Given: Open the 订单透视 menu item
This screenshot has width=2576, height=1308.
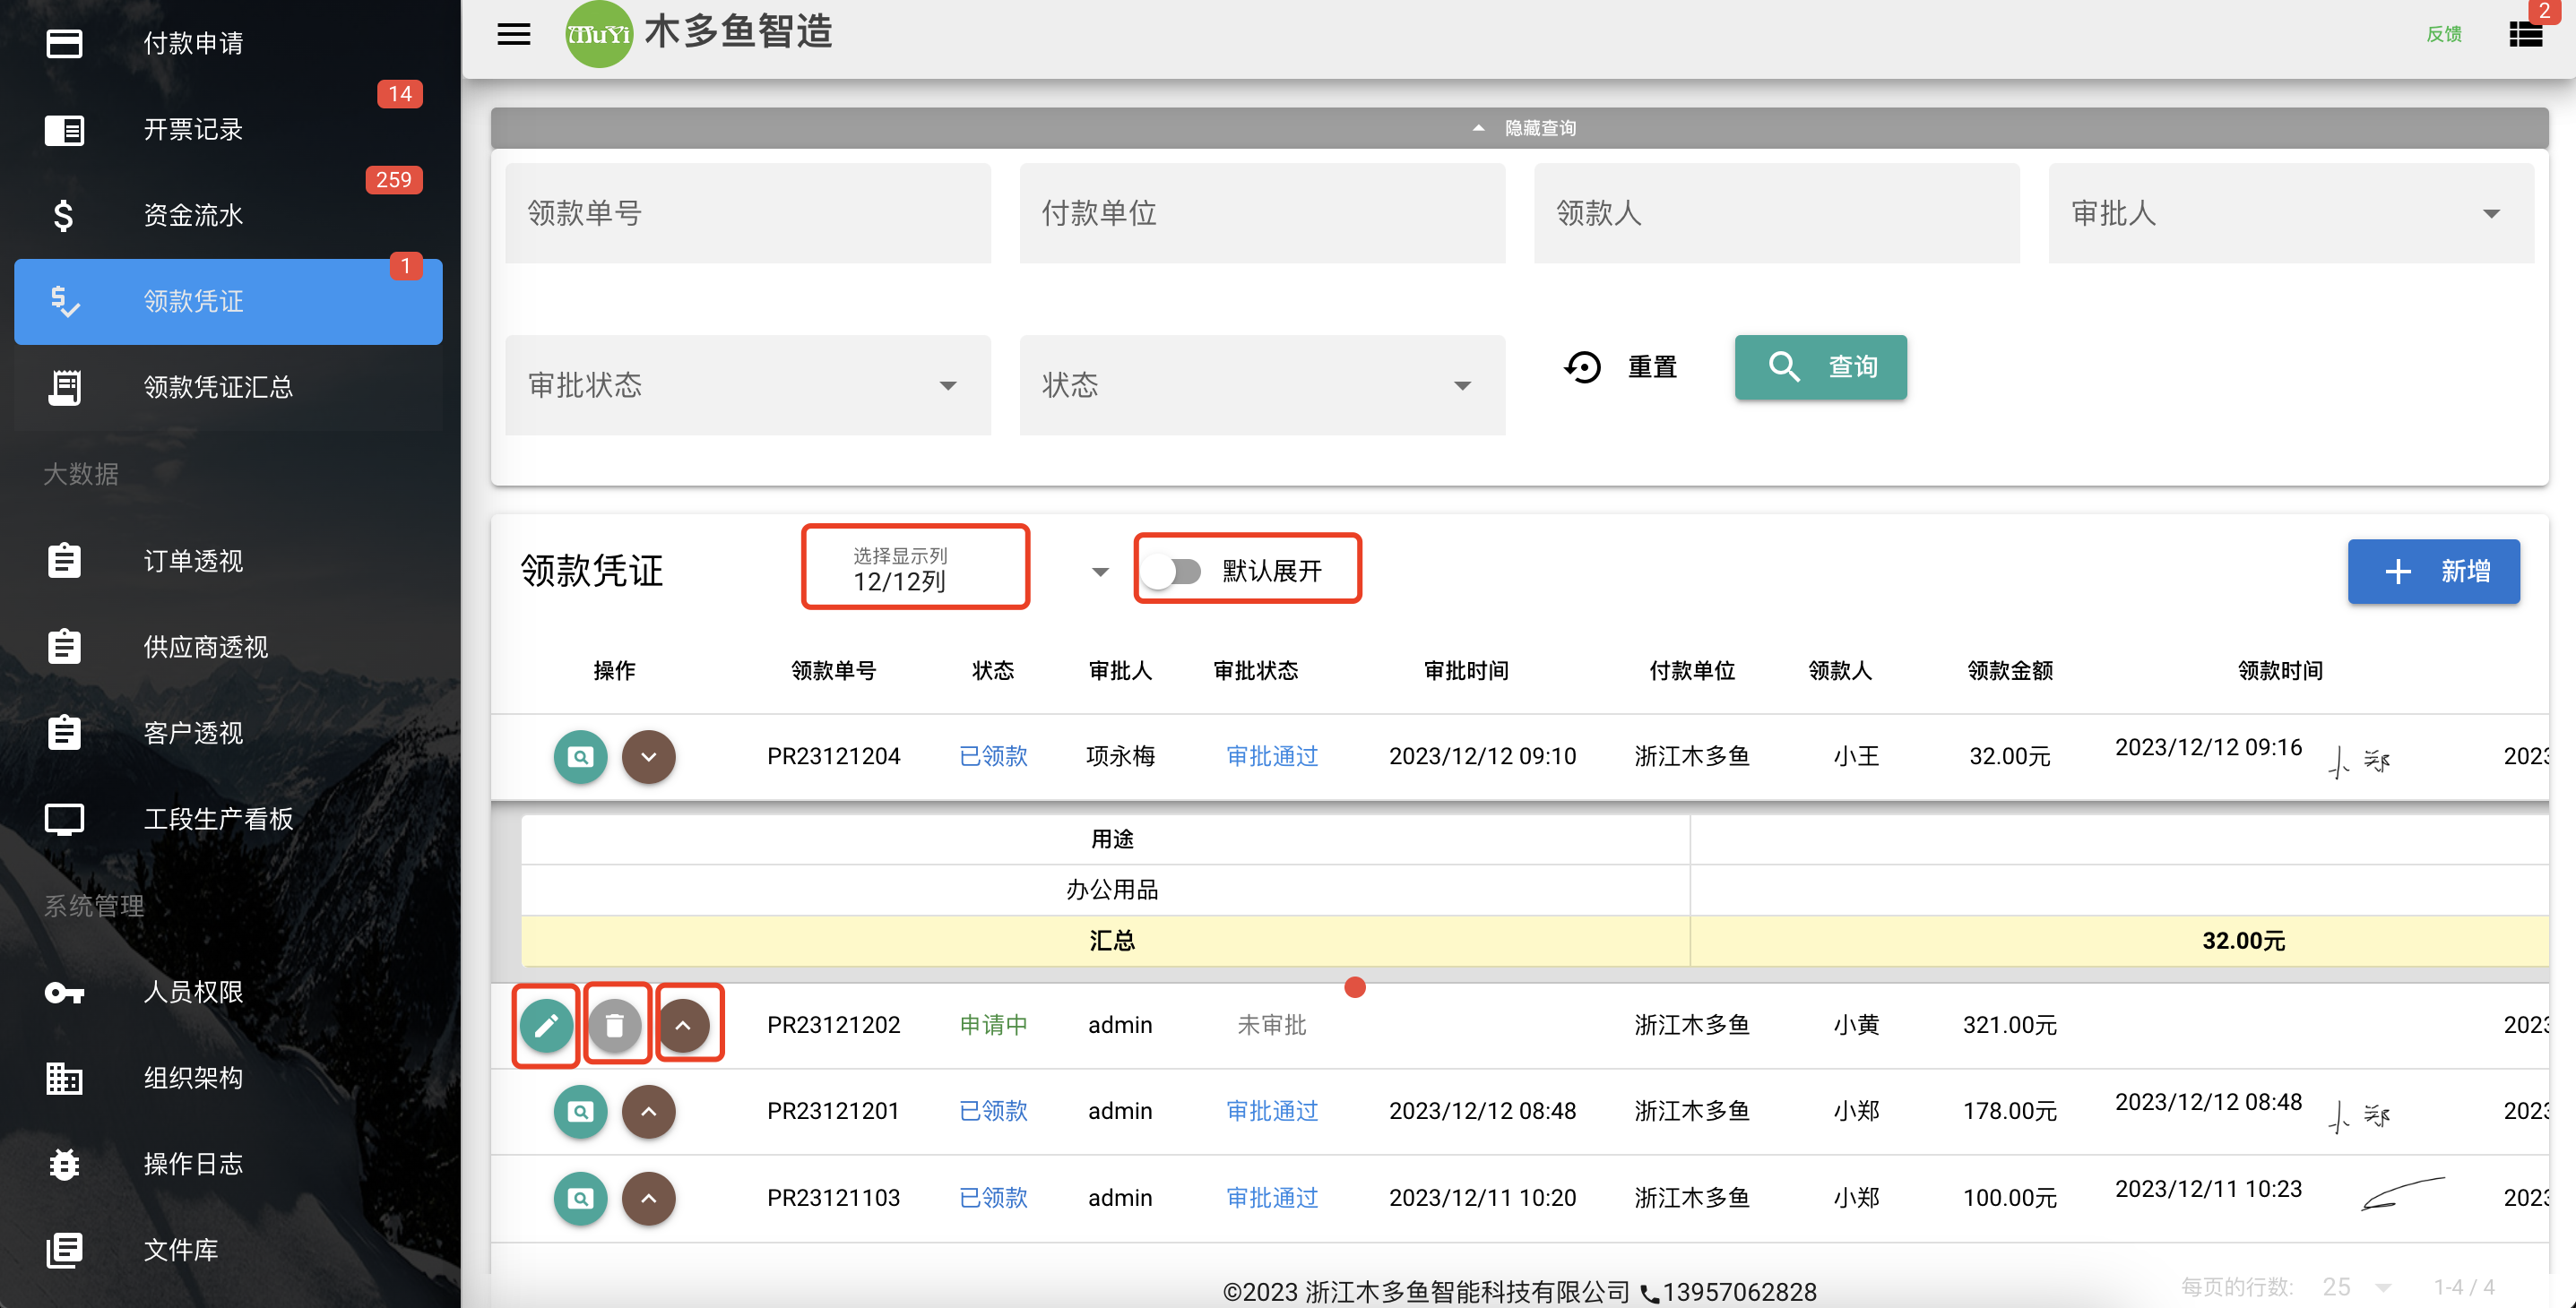Looking at the screenshot, I should pos(228,561).
